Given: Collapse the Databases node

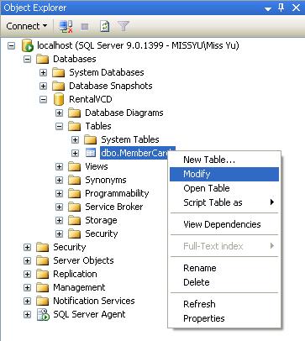Looking at the screenshot, I should tap(27, 59).
